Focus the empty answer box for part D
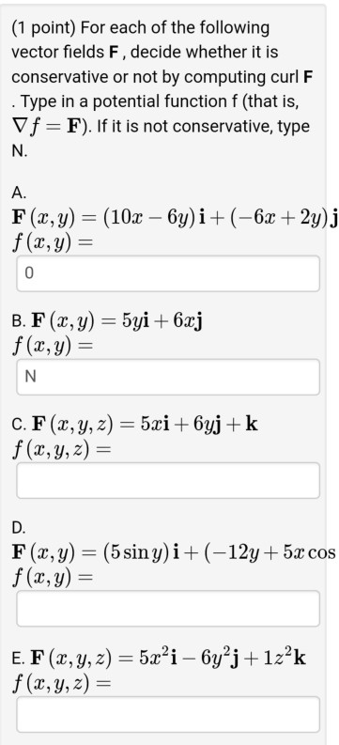This screenshot has width=339, height=745. [x=168, y=609]
